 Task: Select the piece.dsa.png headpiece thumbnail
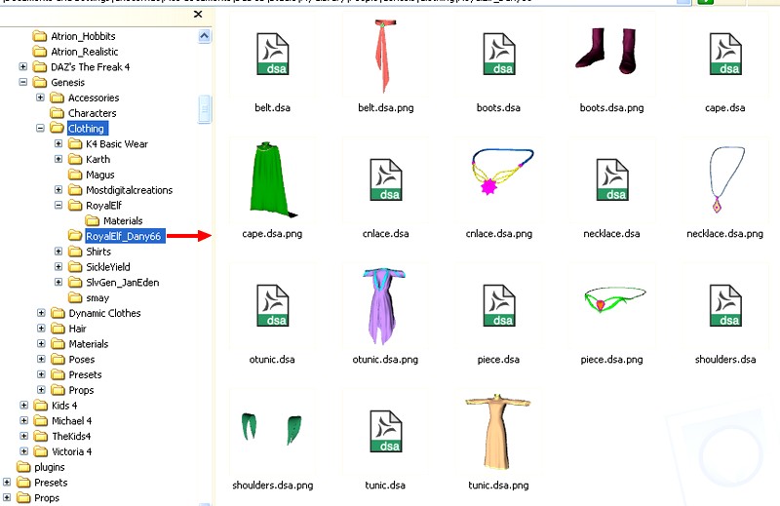tap(614, 299)
